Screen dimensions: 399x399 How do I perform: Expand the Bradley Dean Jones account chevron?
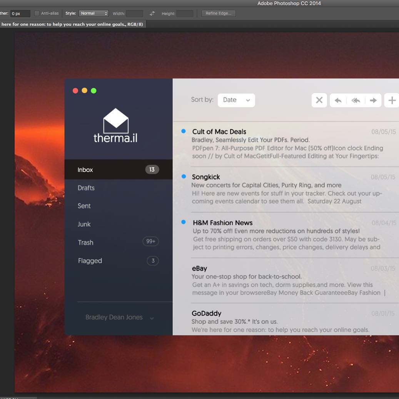pos(152,318)
